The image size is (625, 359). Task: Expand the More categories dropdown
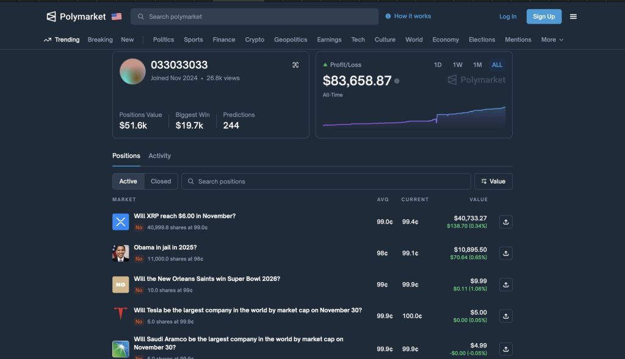tap(552, 40)
